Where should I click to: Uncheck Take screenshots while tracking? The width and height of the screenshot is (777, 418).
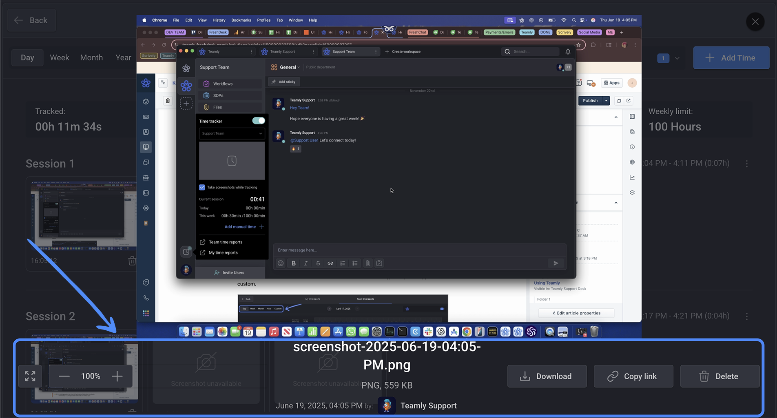point(202,187)
